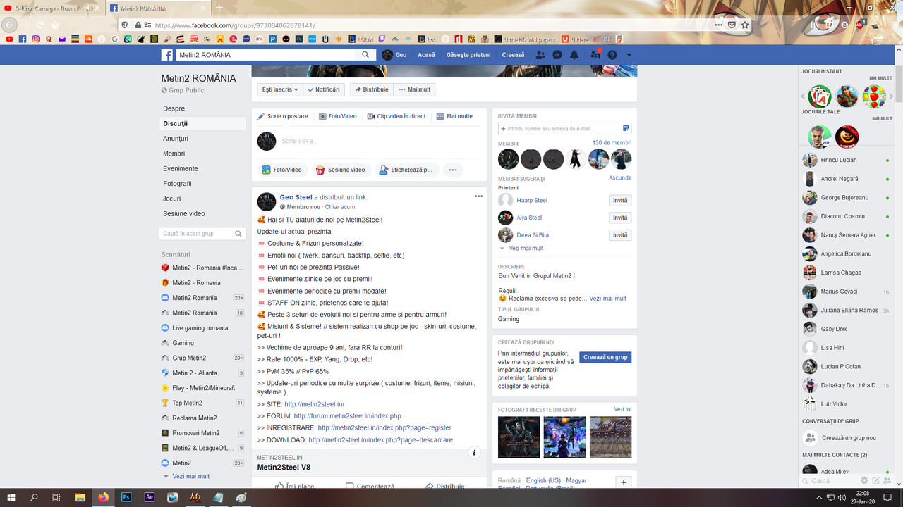Open After Effects from the taskbar
Viewport: 903px width, 507px height.
(x=149, y=497)
